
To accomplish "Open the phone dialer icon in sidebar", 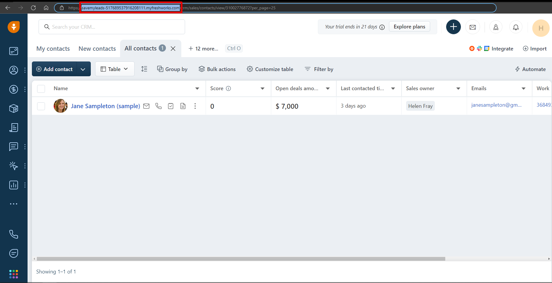I will (14, 234).
